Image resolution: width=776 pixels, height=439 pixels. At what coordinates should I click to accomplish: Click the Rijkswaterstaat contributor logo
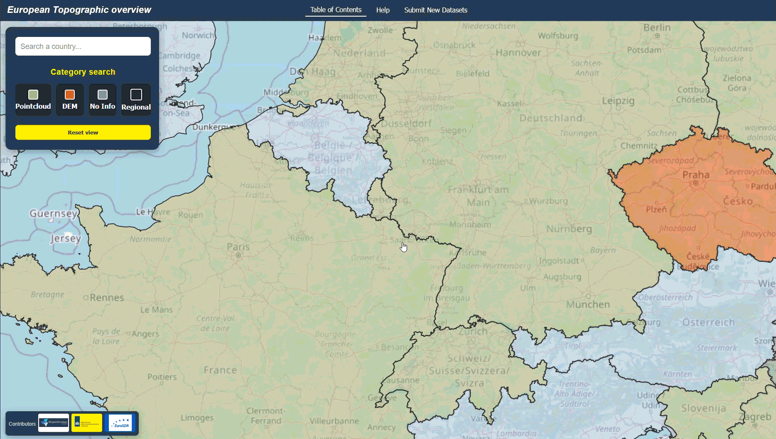[86, 422]
